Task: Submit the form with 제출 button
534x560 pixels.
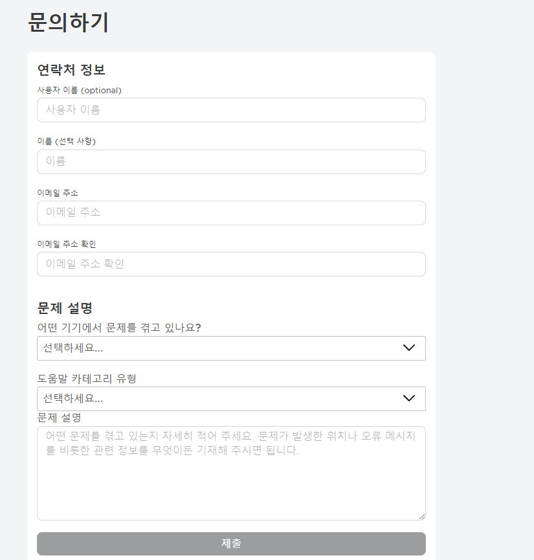Action: 231,544
